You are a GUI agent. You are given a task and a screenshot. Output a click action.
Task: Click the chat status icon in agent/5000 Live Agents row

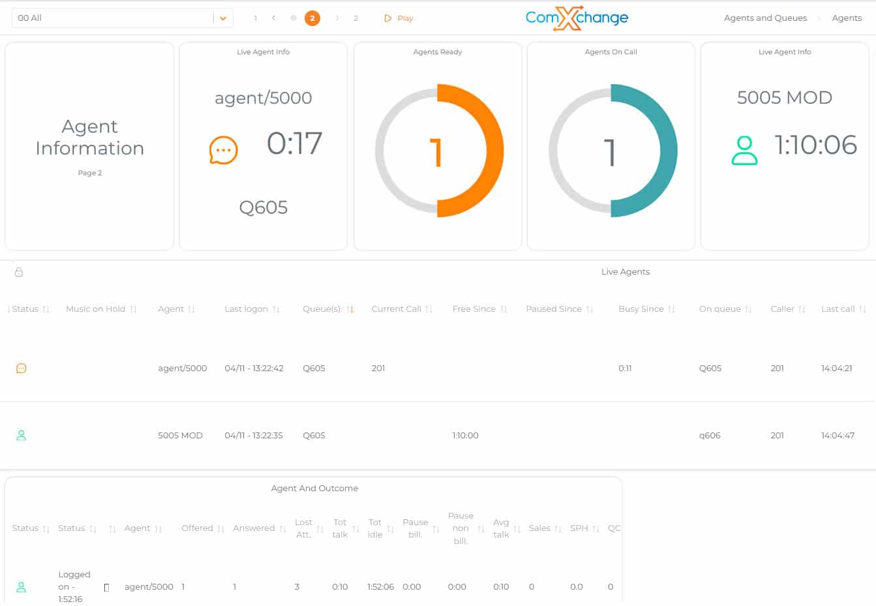pos(21,369)
